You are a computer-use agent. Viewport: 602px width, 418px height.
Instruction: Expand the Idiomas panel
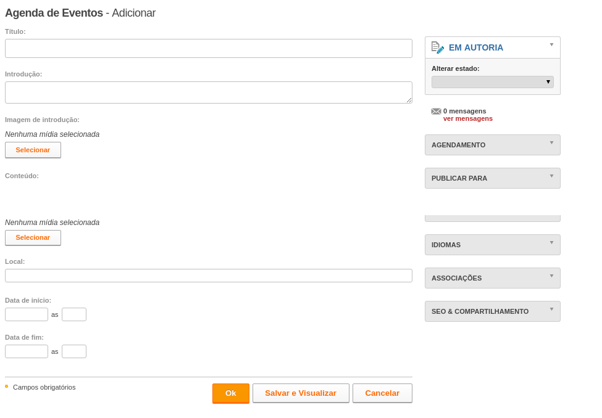pyautogui.click(x=493, y=245)
